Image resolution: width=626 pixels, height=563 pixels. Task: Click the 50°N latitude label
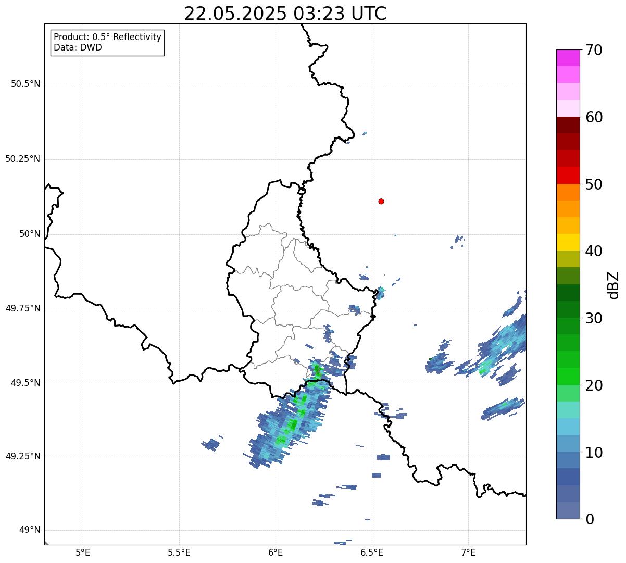tap(30, 234)
